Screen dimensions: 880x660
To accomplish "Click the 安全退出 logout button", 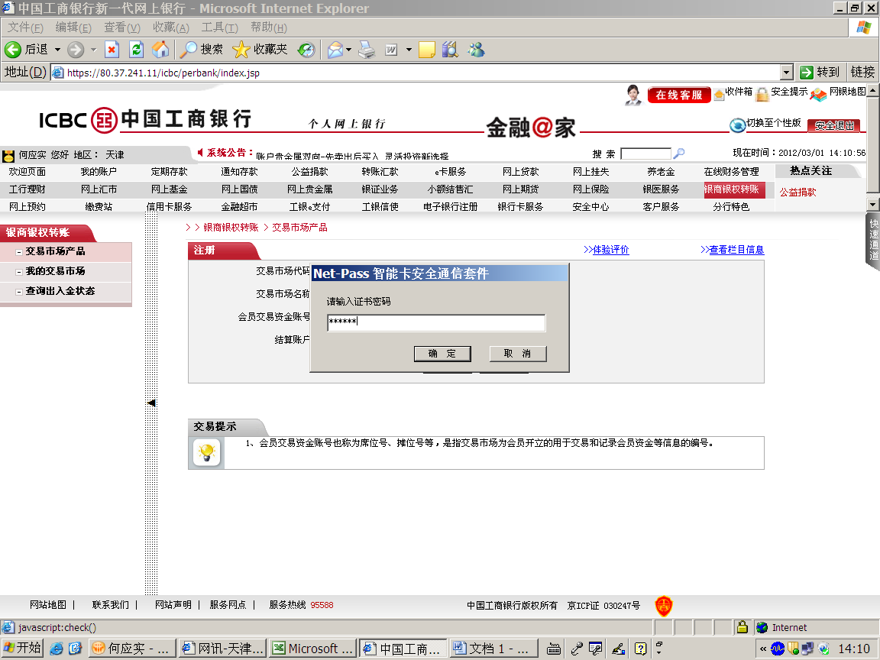I will point(834,126).
